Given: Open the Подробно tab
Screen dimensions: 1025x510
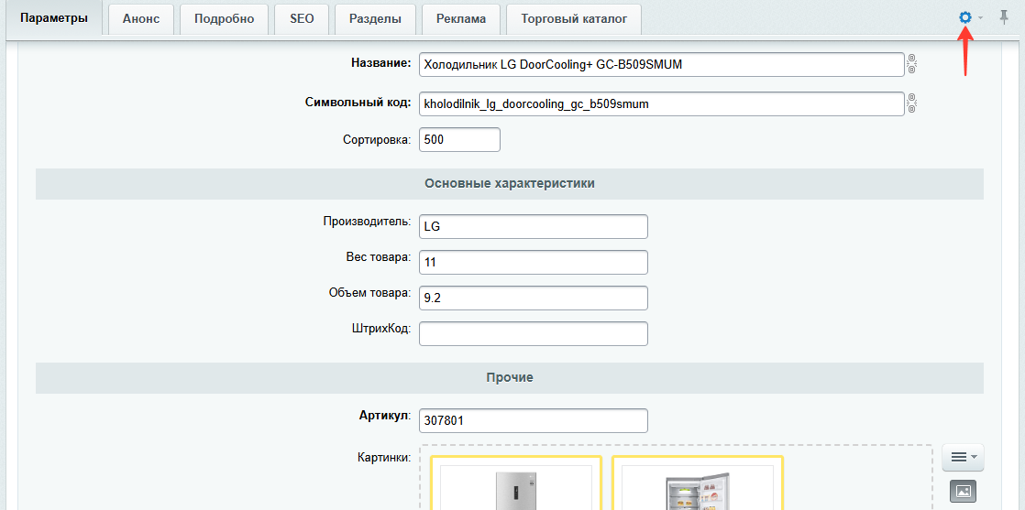Looking at the screenshot, I should point(225,19).
